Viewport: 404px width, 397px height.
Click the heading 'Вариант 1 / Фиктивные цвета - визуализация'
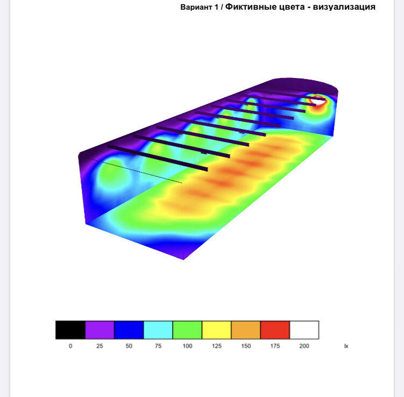278,6
